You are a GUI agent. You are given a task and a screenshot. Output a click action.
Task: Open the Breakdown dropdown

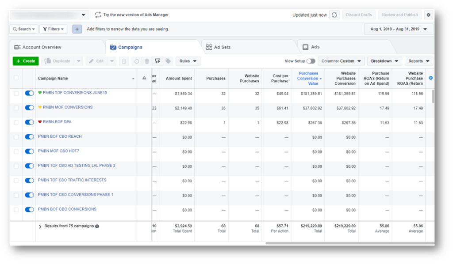[x=384, y=61]
